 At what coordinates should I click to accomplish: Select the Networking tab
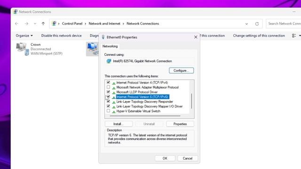110,46
